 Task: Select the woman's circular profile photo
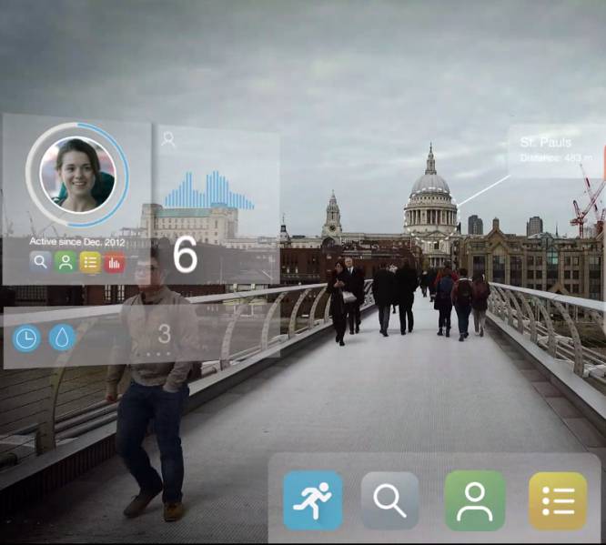[77, 174]
